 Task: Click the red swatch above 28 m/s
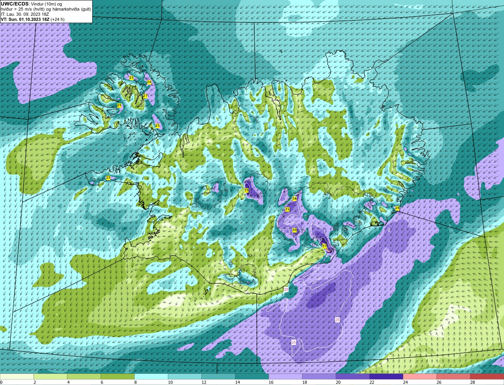coord(487,376)
